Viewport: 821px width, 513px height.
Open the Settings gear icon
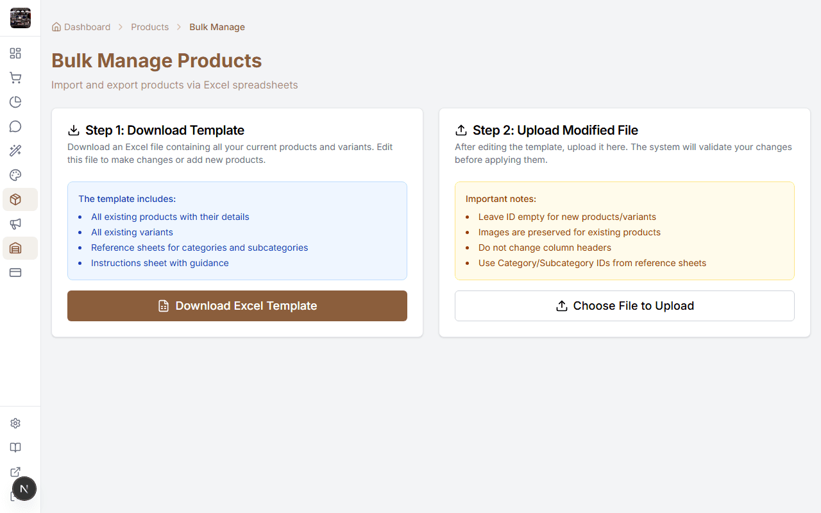(15, 423)
